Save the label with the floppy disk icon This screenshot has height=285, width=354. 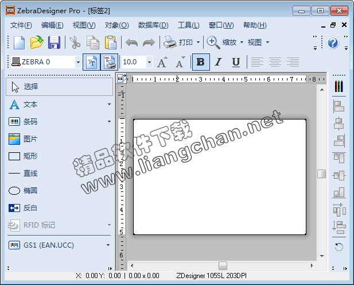click(54, 43)
